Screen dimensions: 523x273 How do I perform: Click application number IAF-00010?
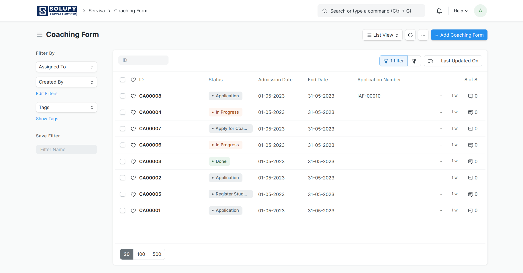[x=369, y=96]
